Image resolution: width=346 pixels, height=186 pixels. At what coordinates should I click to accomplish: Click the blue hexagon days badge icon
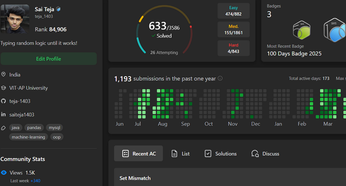tap(335, 30)
